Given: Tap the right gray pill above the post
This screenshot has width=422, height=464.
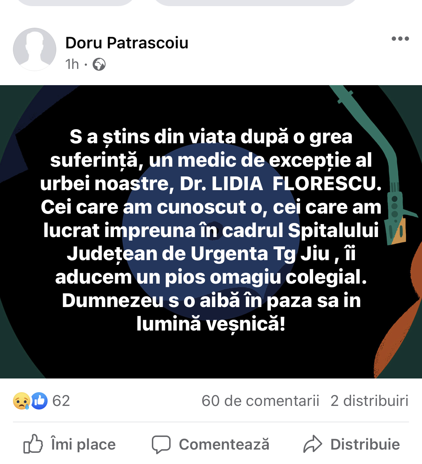Looking at the screenshot, I should click(255, 3).
